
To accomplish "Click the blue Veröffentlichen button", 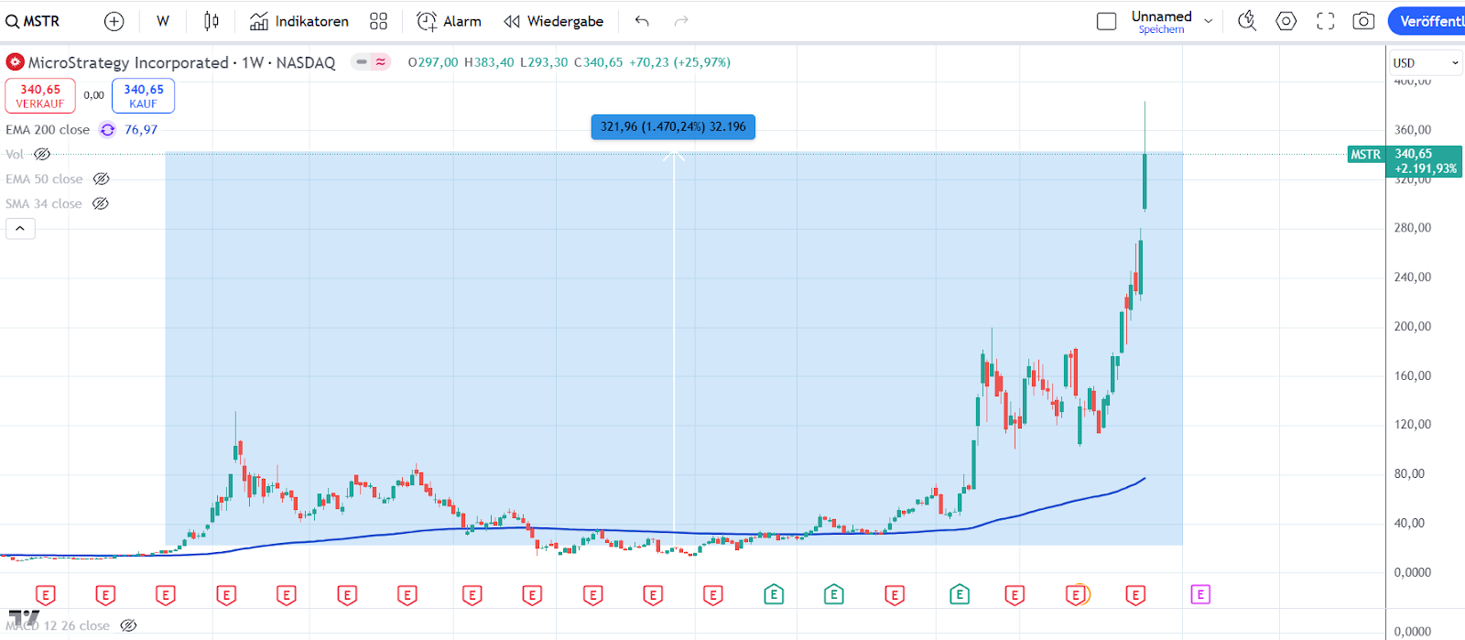I will click(1427, 21).
